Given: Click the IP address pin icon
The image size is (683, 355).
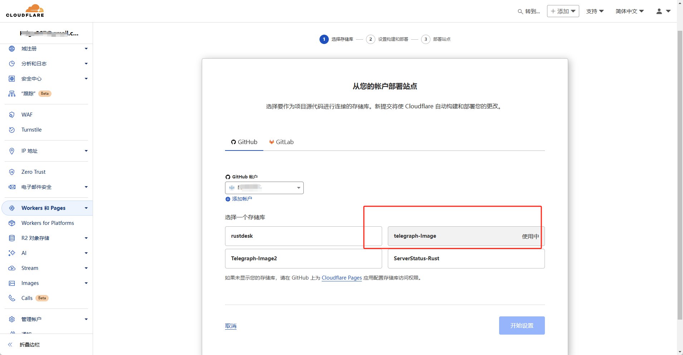Looking at the screenshot, I should (12, 151).
